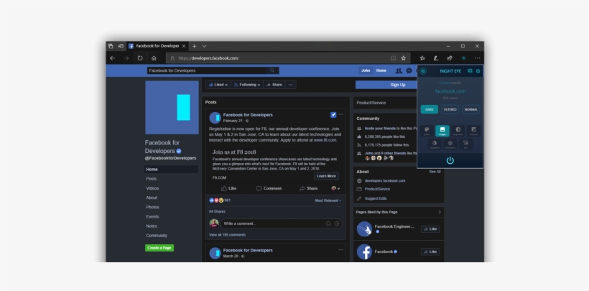Open Messenger icon in Facebook header
The width and height of the screenshot is (589, 291).
coord(409,70)
